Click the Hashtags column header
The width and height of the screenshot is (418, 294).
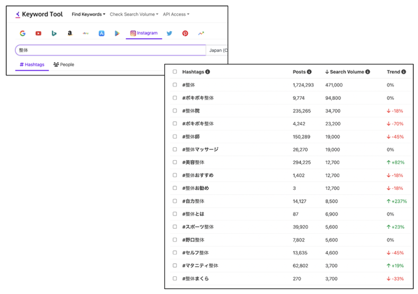[x=193, y=72]
